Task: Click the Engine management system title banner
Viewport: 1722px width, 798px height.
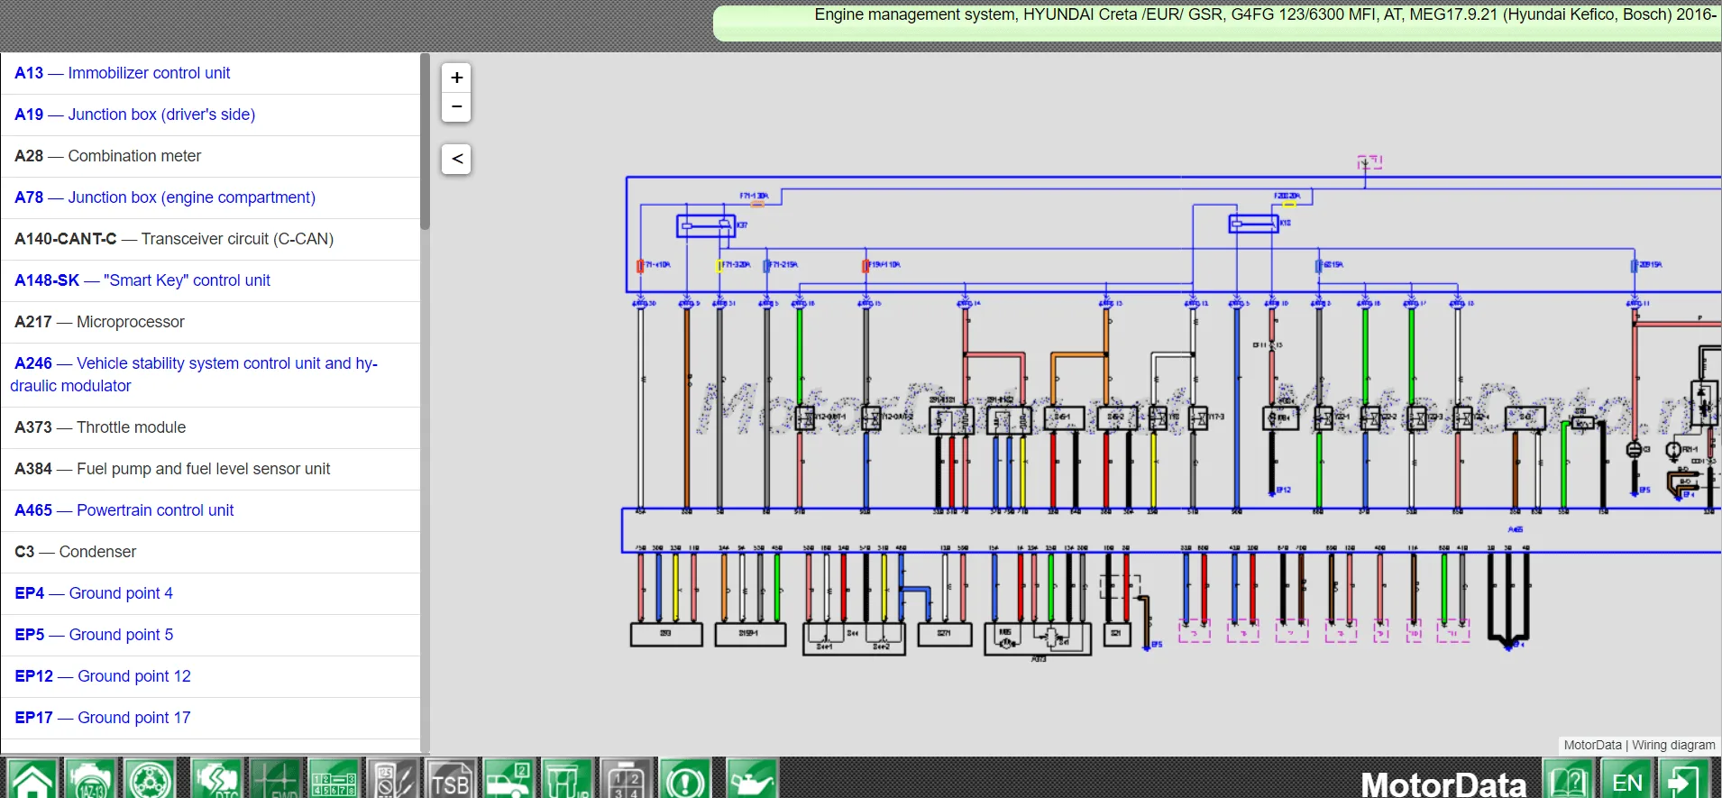Action: 1217,23
